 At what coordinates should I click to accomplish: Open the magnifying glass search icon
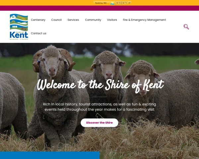coord(186,27)
